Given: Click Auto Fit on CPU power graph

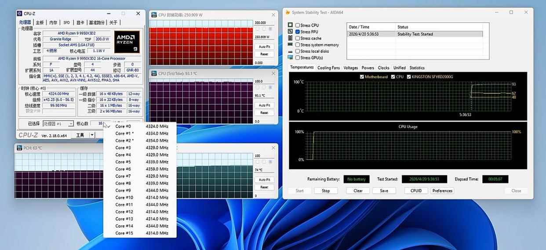Looking at the screenshot, I should pos(264,47).
